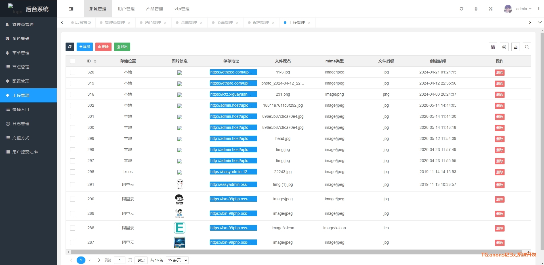Toggle the select-all checkbox in table header
The height and width of the screenshot is (265, 544).
click(73, 61)
